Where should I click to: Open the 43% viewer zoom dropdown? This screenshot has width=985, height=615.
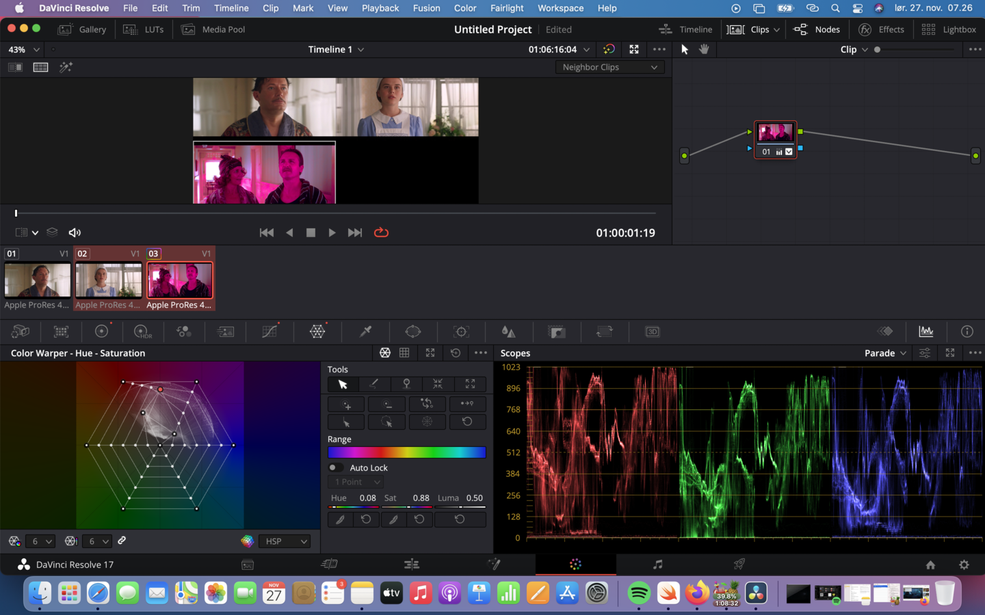pyautogui.click(x=24, y=49)
